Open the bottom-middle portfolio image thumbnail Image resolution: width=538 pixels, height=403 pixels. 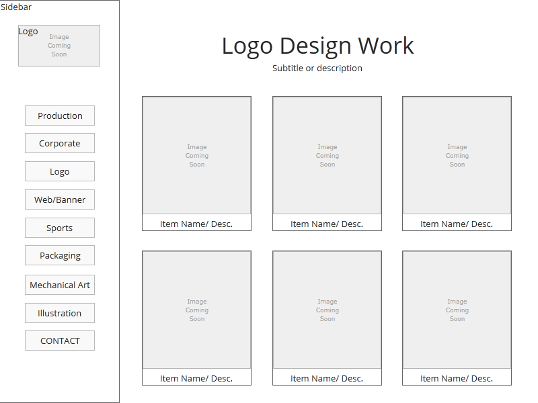[327, 310]
